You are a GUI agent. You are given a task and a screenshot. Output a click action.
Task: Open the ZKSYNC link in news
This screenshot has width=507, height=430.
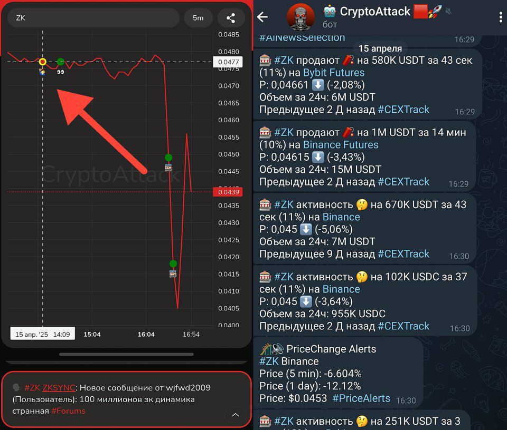click(x=59, y=387)
